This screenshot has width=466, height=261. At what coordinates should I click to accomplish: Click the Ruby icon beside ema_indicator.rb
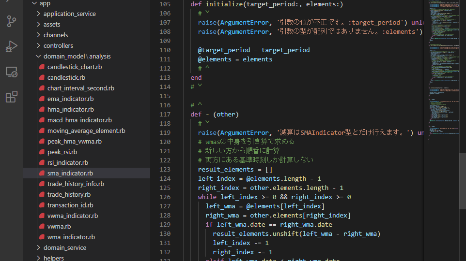tap(42, 99)
